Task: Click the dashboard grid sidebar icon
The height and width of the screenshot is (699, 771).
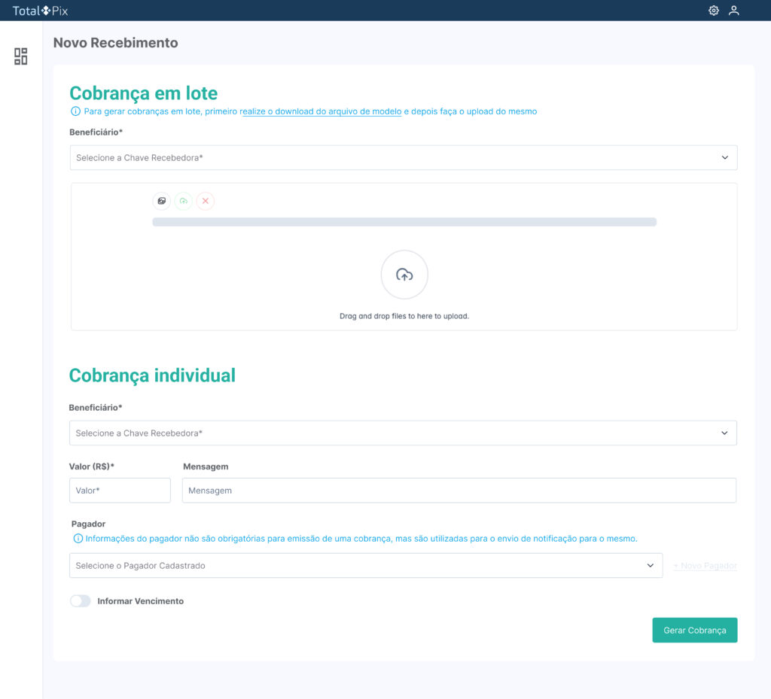Action: tap(21, 56)
